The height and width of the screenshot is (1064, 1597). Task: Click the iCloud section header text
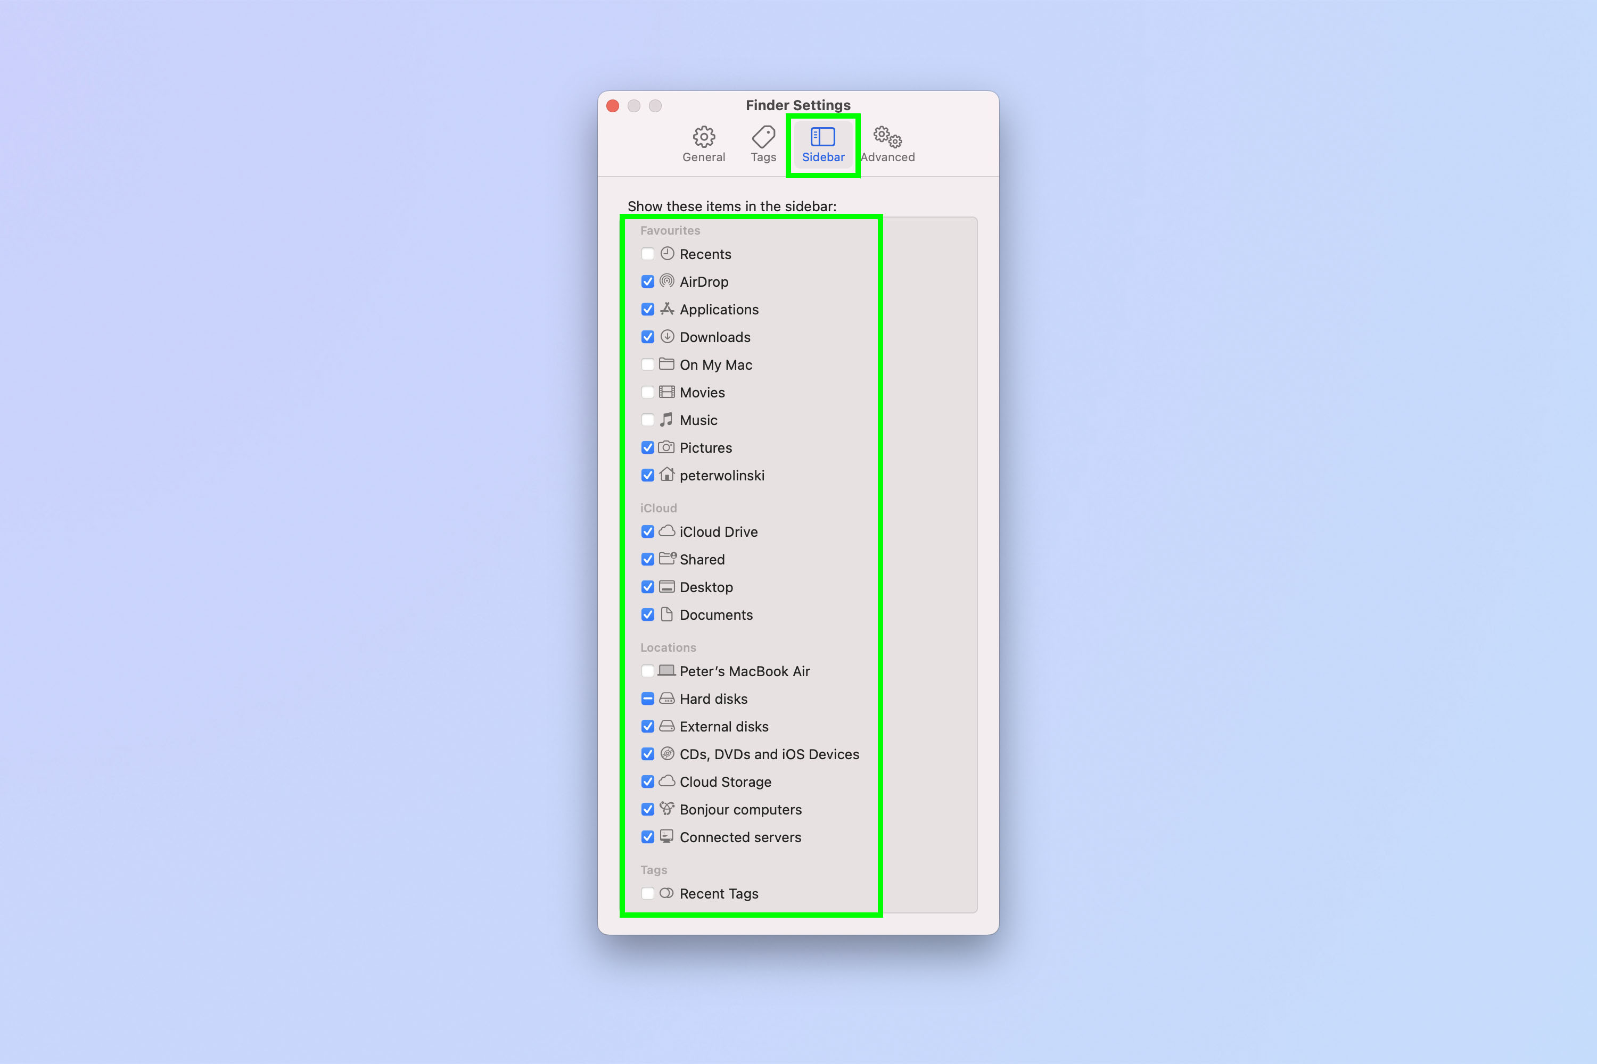click(658, 508)
